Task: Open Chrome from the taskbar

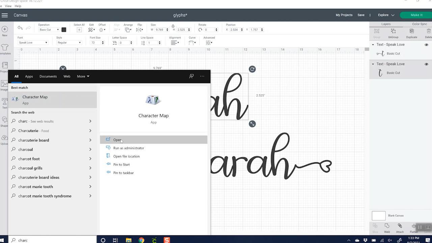Action: (x=141, y=240)
